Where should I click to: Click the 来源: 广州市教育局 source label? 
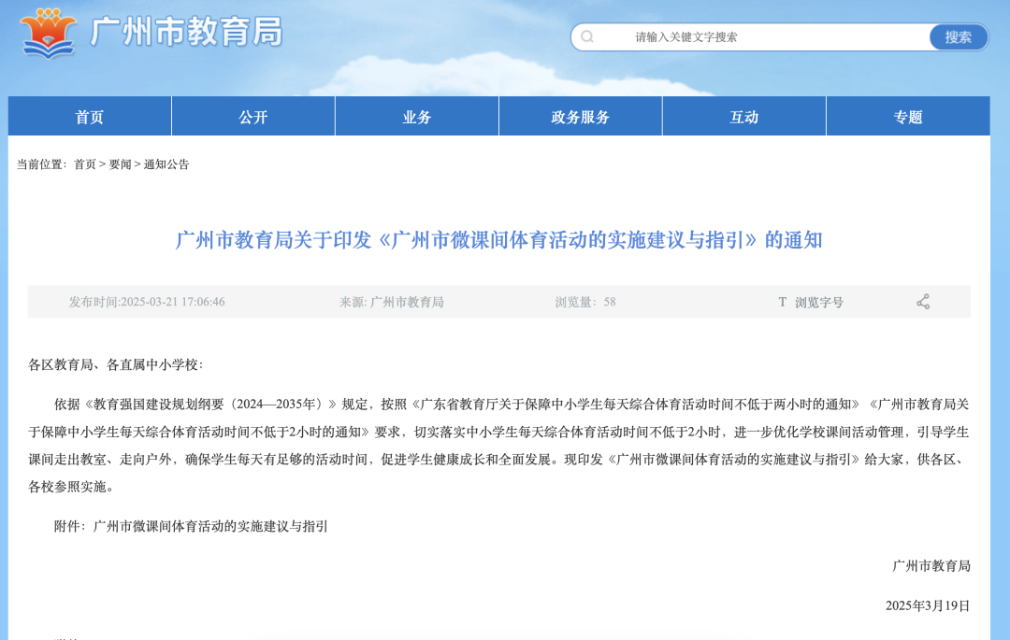pyautogui.click(x=391, y=302)
